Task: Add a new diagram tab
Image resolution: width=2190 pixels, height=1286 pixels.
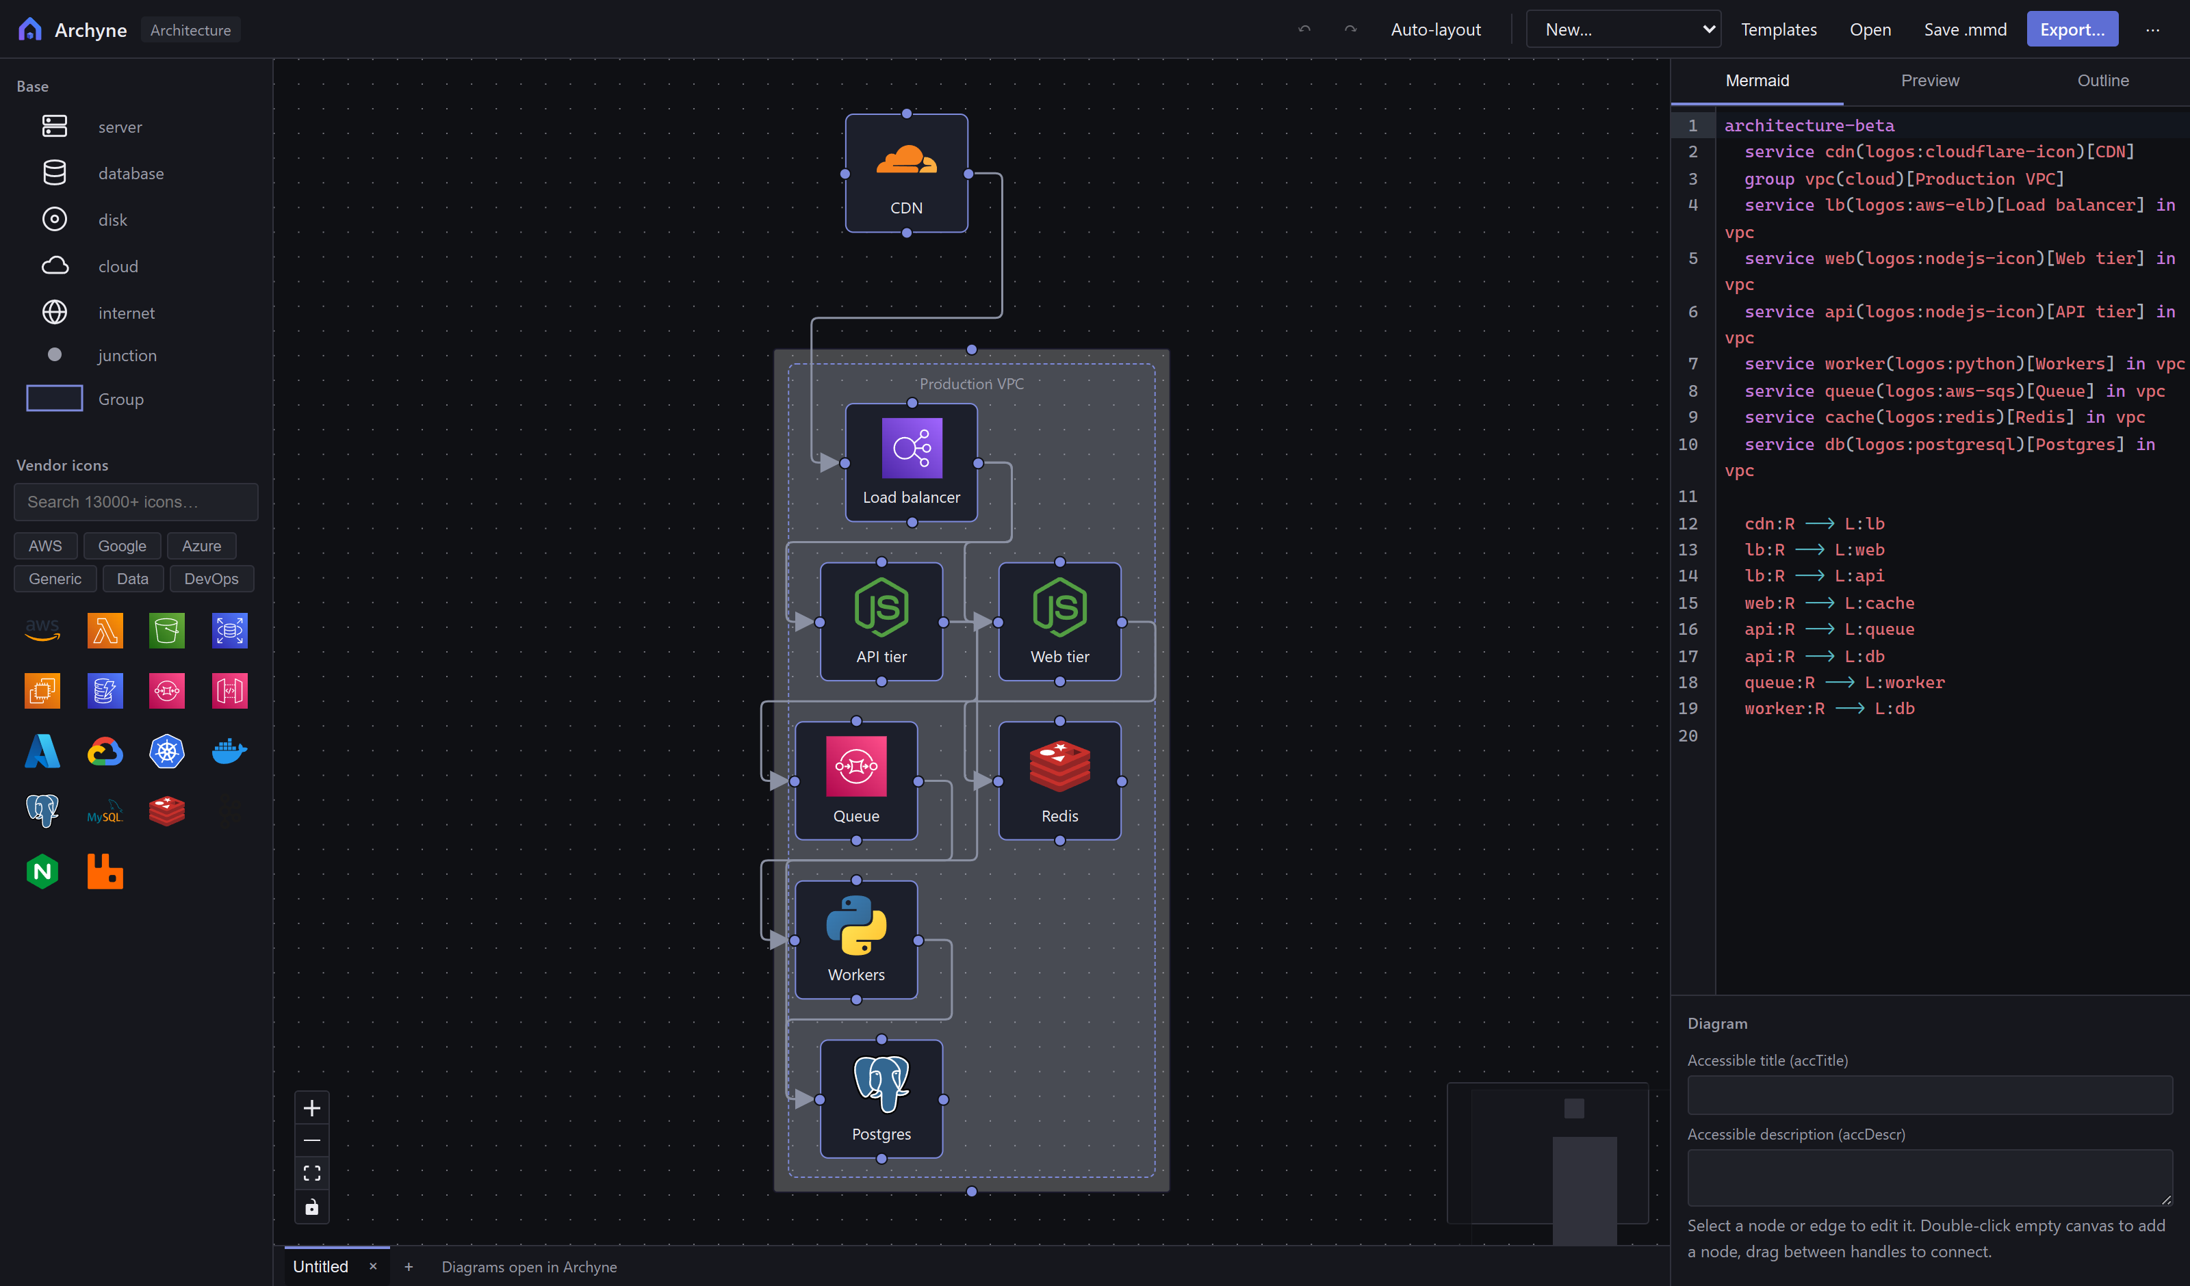Action: [409, 1267]
